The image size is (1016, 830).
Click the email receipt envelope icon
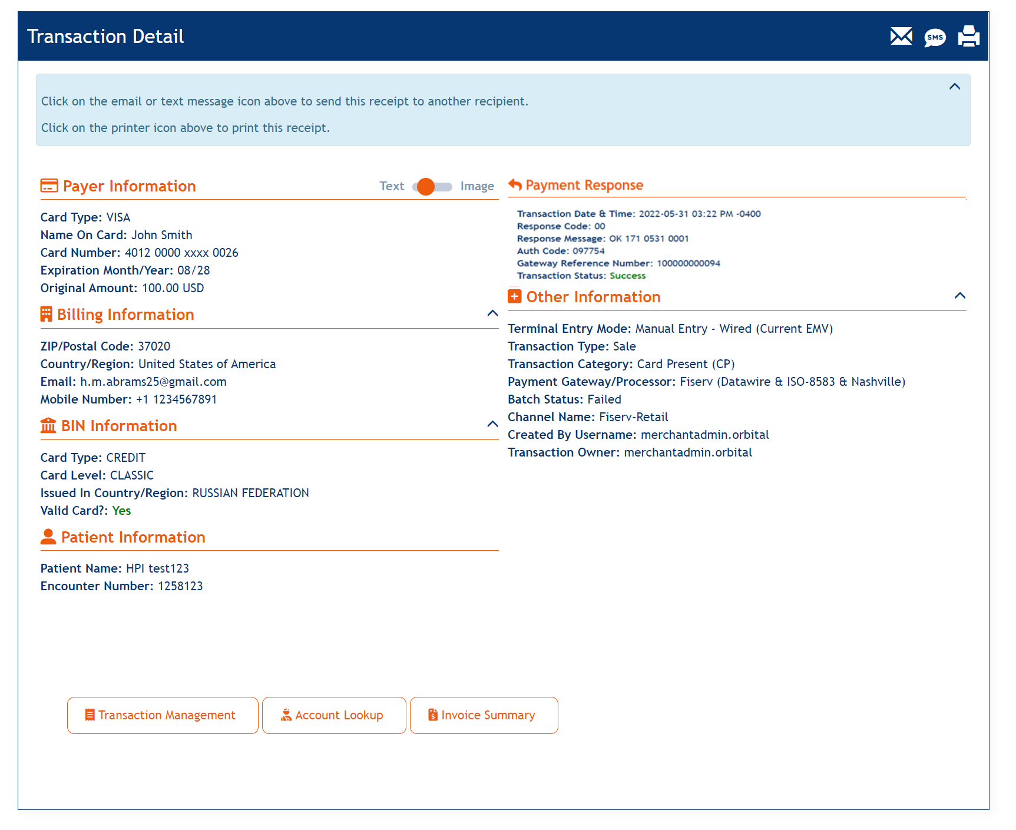click(901, 37)
